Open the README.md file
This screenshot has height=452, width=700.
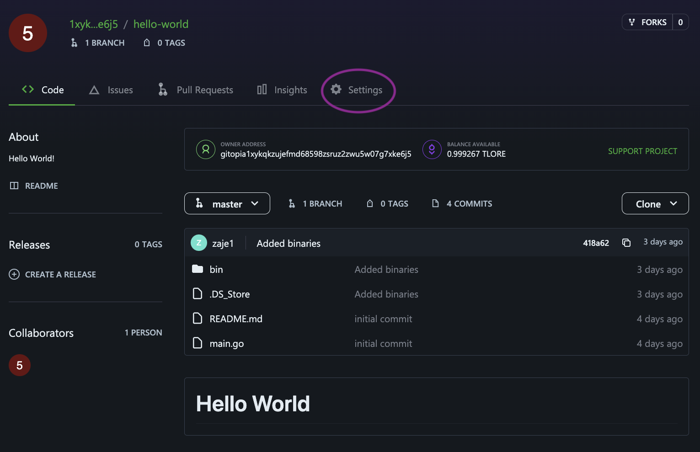236,319
